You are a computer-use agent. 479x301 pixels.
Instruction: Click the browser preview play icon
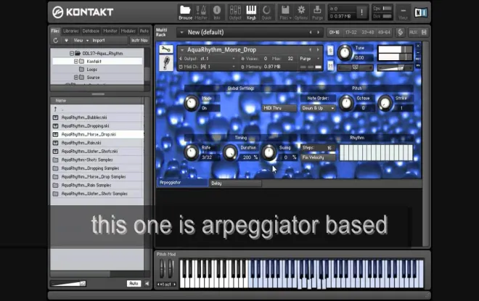(x=147, y=284)
